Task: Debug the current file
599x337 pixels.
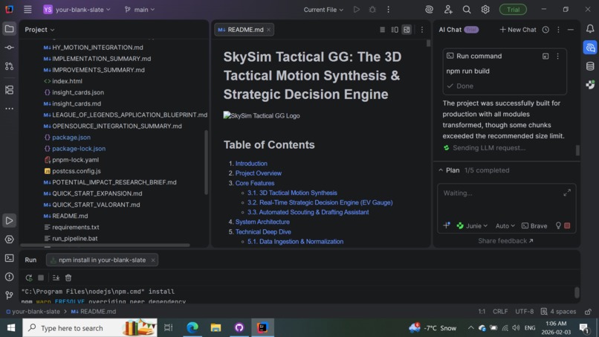Action: 372,10
